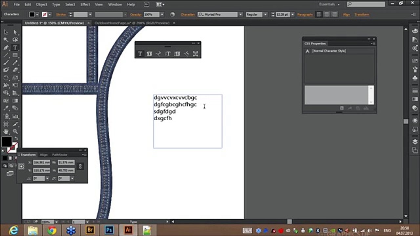This screenshot has width=420, height=236.
Task: Select the Pen tool in toolbox
Action: click(6, 48)
